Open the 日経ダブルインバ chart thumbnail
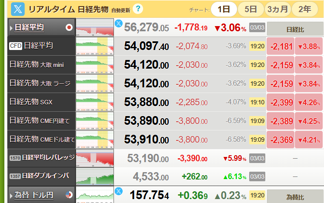The image size is (324, 203). pos(95,176)
